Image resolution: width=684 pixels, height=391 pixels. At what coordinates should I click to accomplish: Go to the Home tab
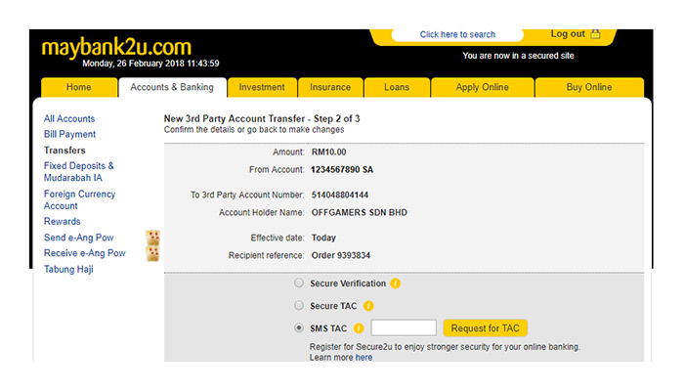pyautogui.click(x=79, y=87)
